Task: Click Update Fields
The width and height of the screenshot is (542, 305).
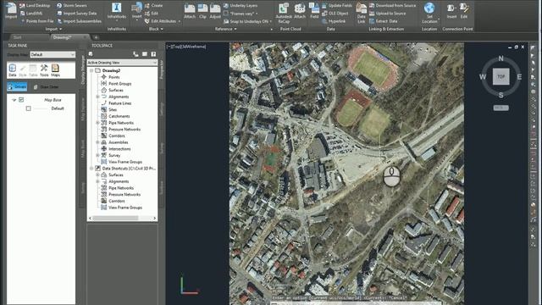Action: tap(337, 6)
